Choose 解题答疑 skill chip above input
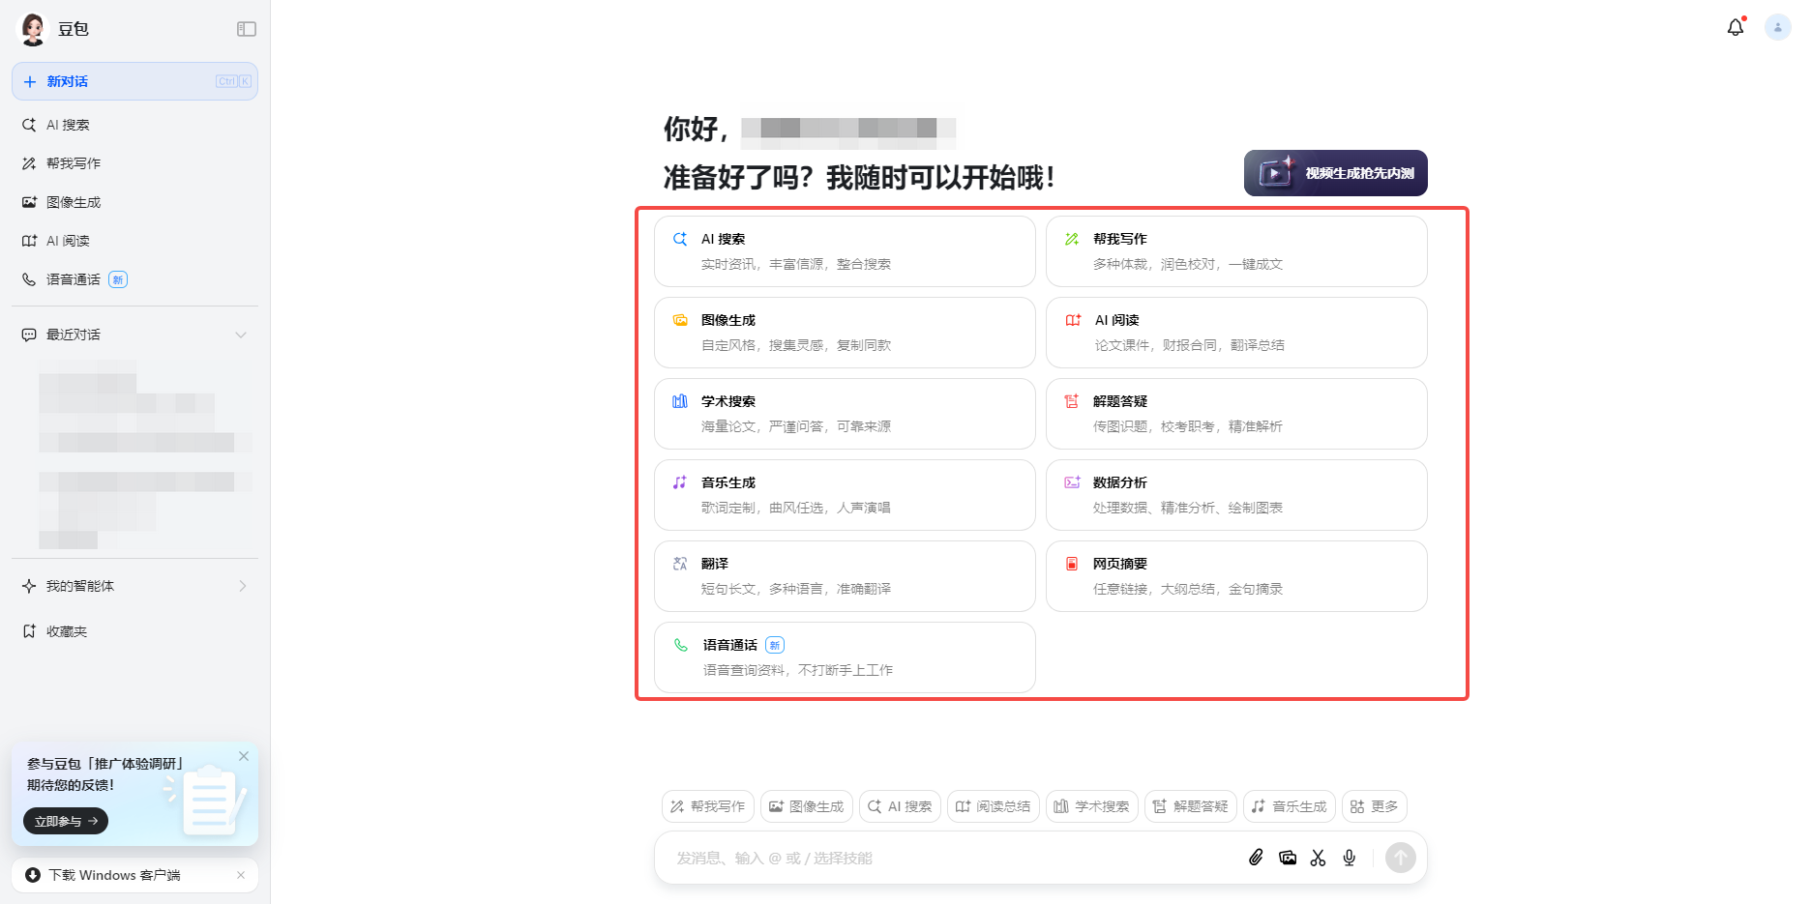This screenshot has height=904, width=1811. pyautogui.click(x=1191, y=806)
